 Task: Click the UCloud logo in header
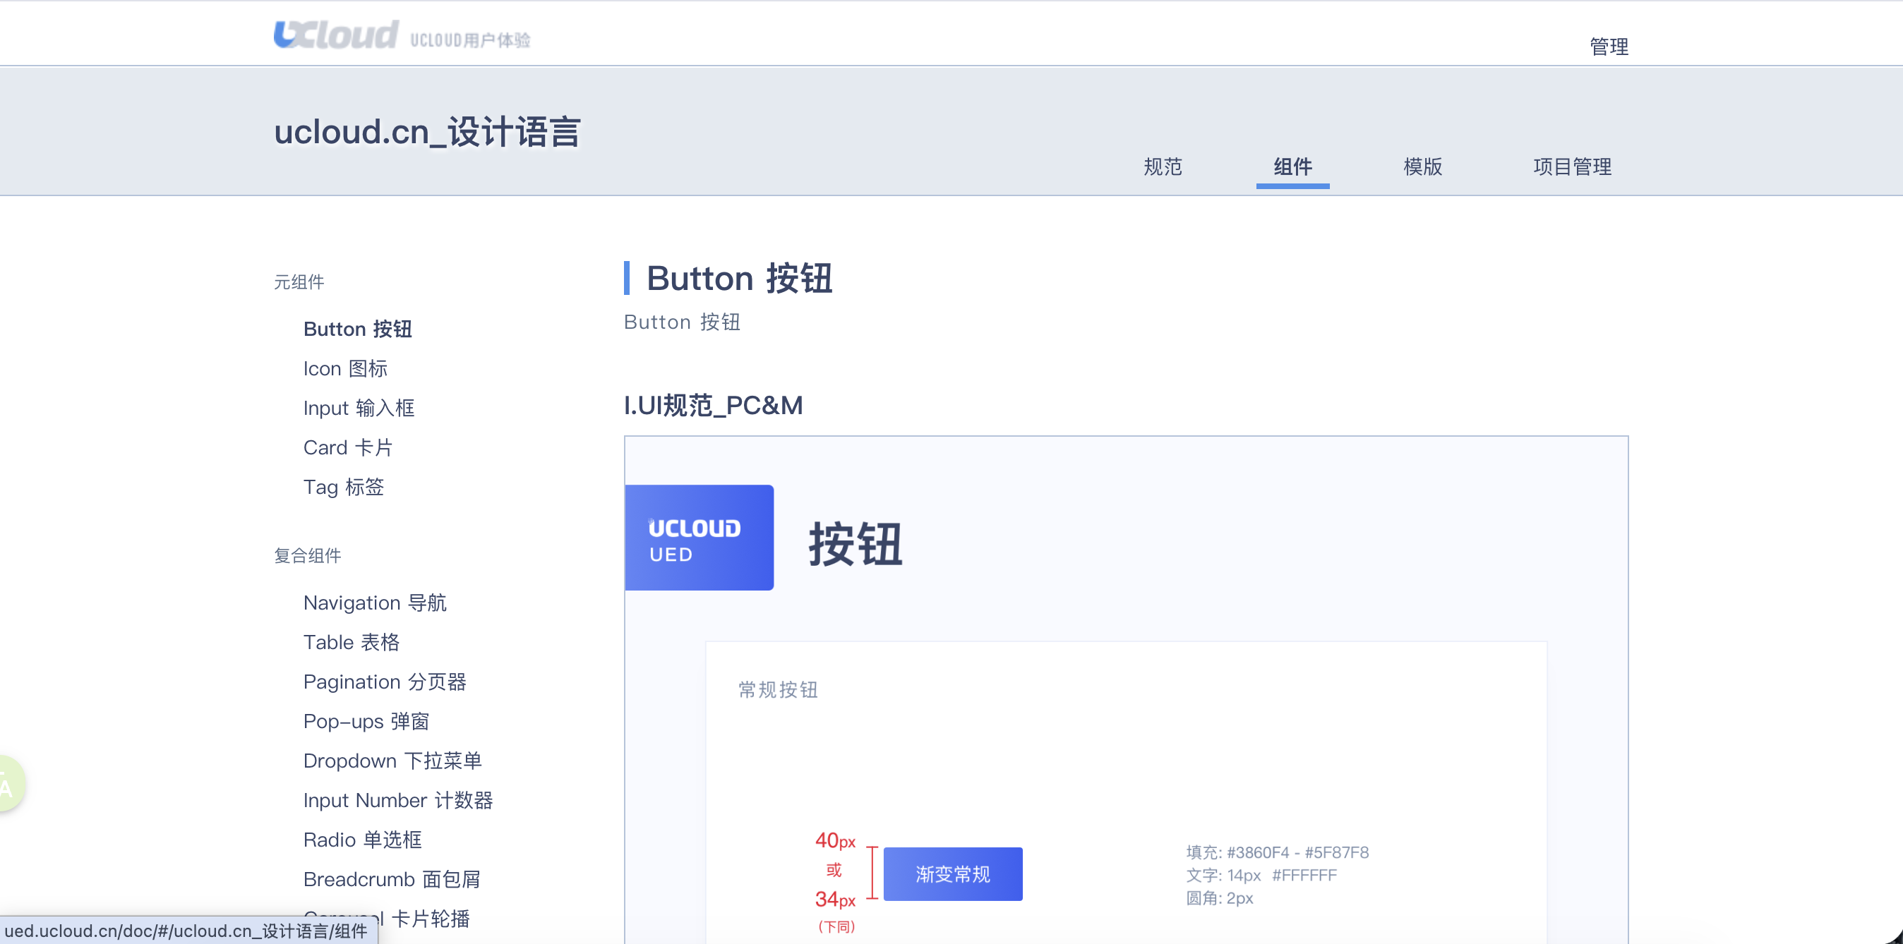402,35
